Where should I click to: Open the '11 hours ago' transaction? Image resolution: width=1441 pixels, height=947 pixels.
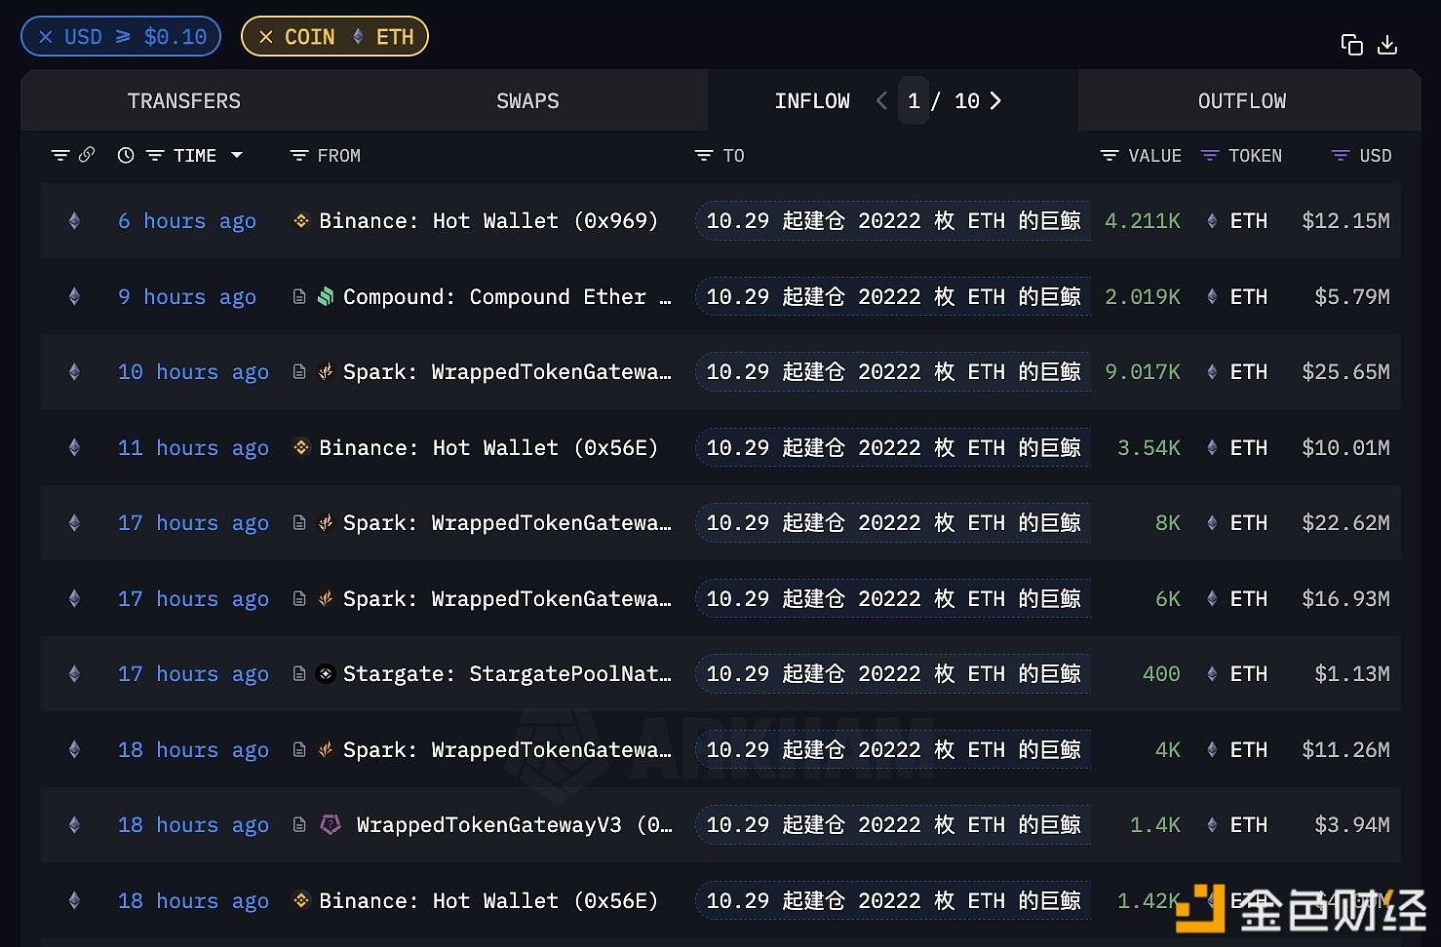point(193,448)
